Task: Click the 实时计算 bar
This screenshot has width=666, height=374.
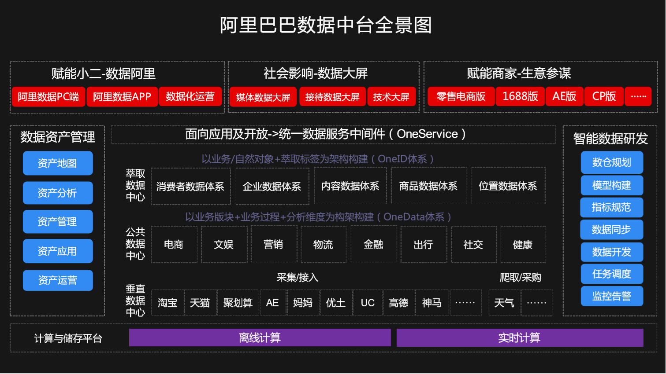Action: 520,337
